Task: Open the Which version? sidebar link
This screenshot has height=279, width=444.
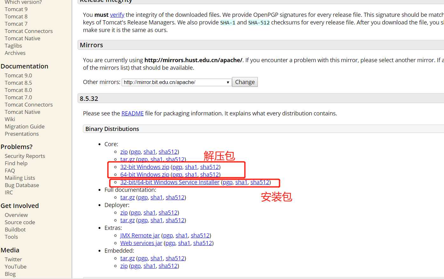Action: pyautogui.click(x=23, y=2)
